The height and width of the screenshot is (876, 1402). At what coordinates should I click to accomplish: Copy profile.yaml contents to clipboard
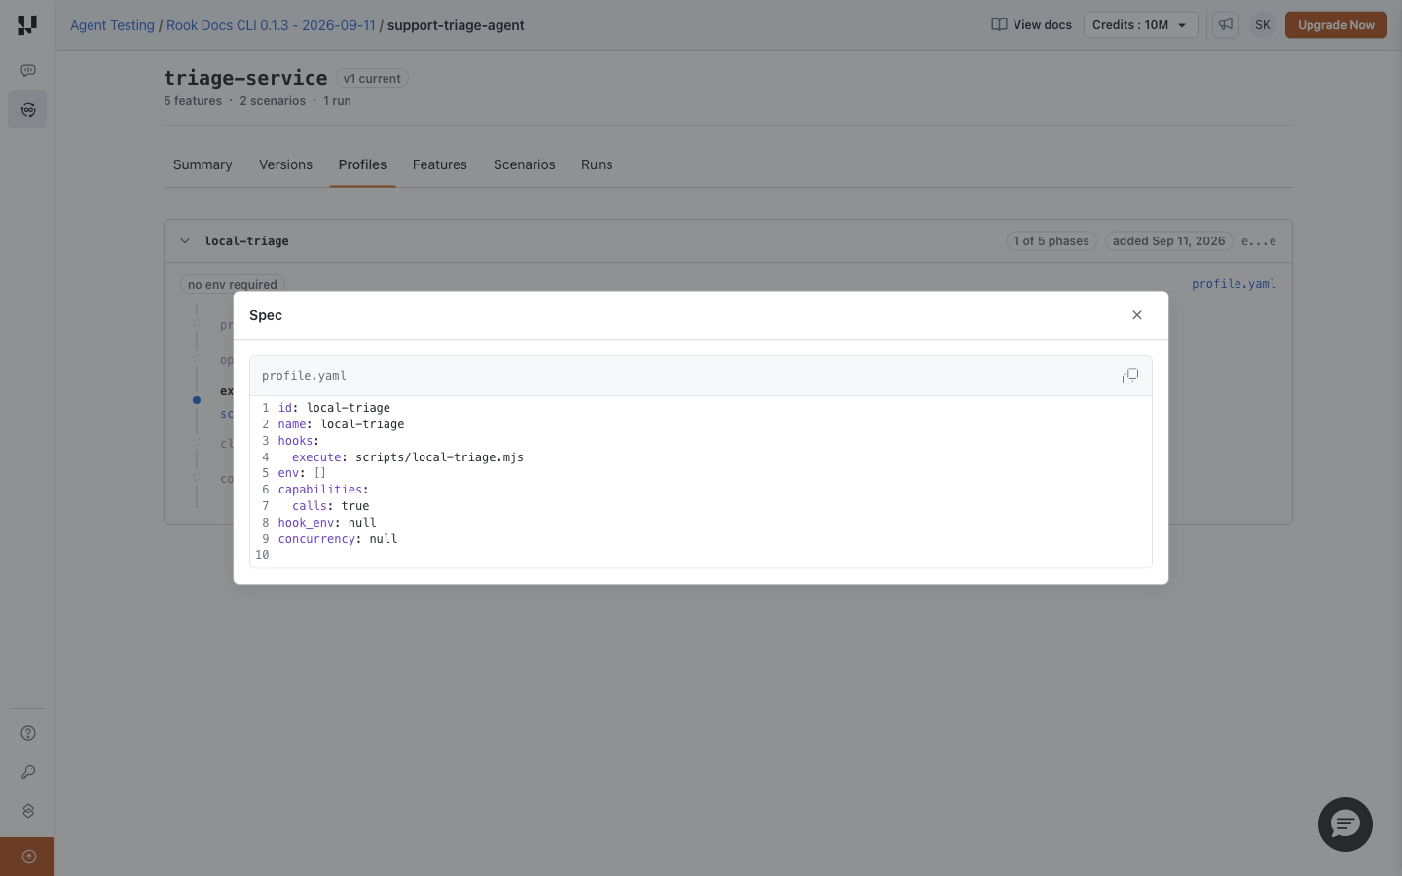1129,376
